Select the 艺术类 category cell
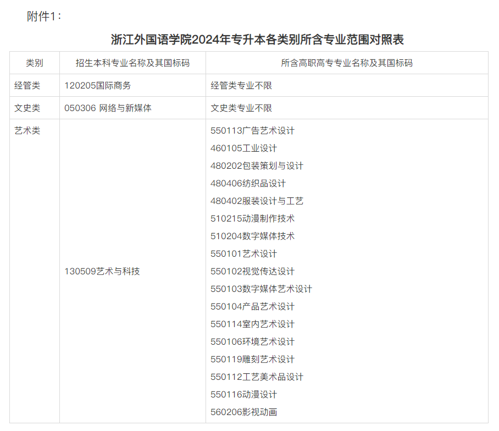 (x=25, y=131)
